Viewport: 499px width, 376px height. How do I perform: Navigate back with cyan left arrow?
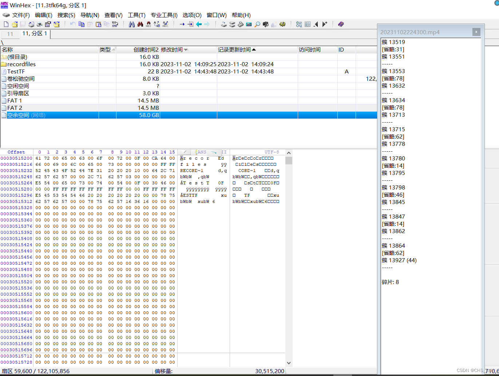(x=199, y=24)
